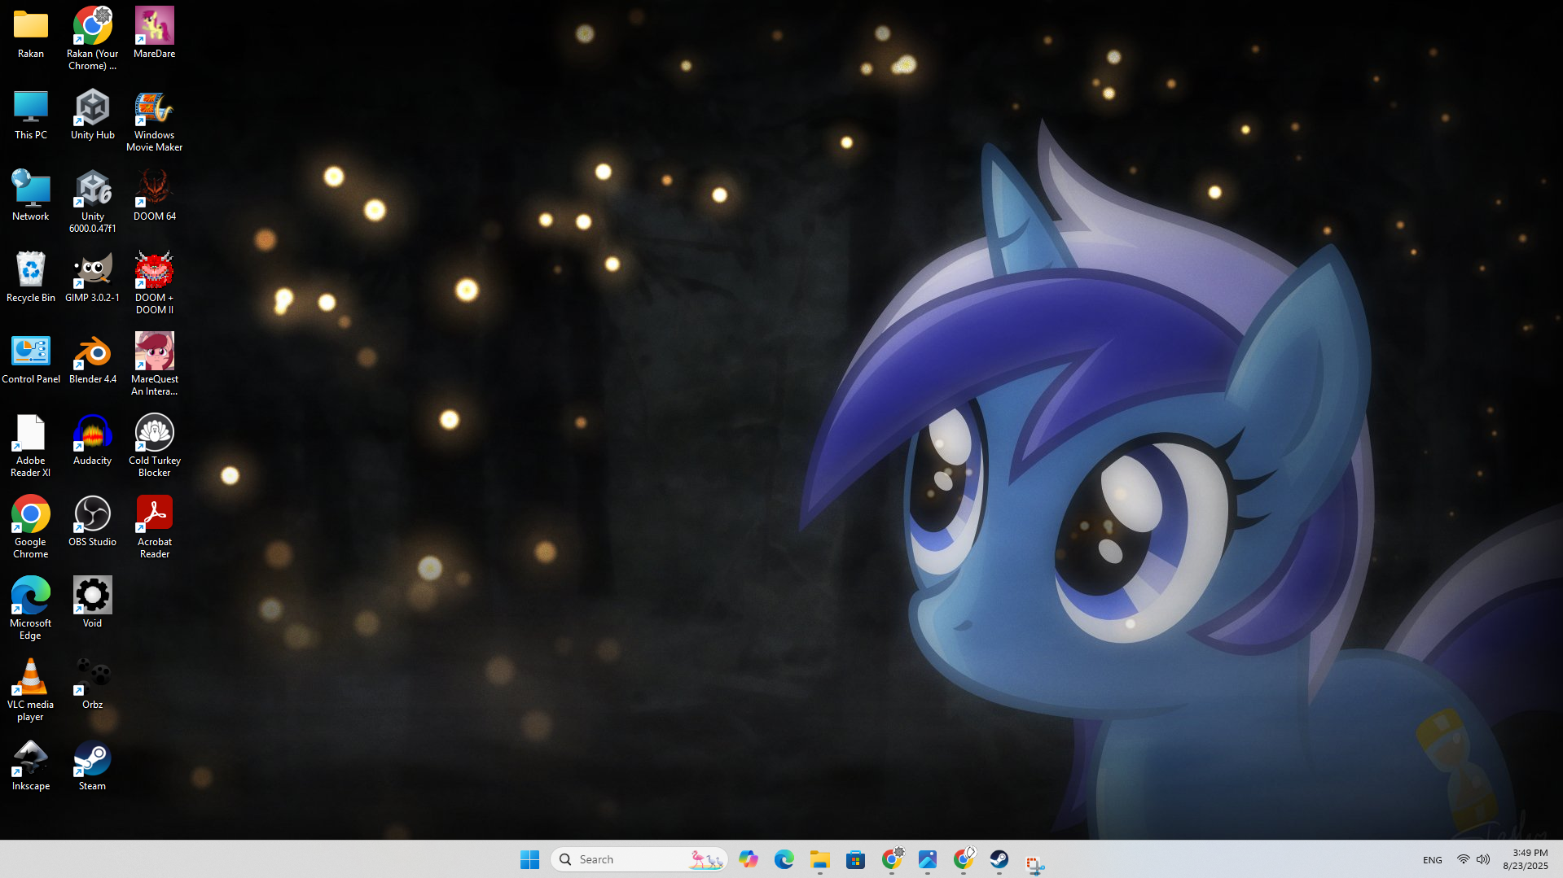The width and height of the screenshot is (1563, 878).
Task: Select the Cold Turkey Blocker shortcut
Action: [x=155, y=446]
